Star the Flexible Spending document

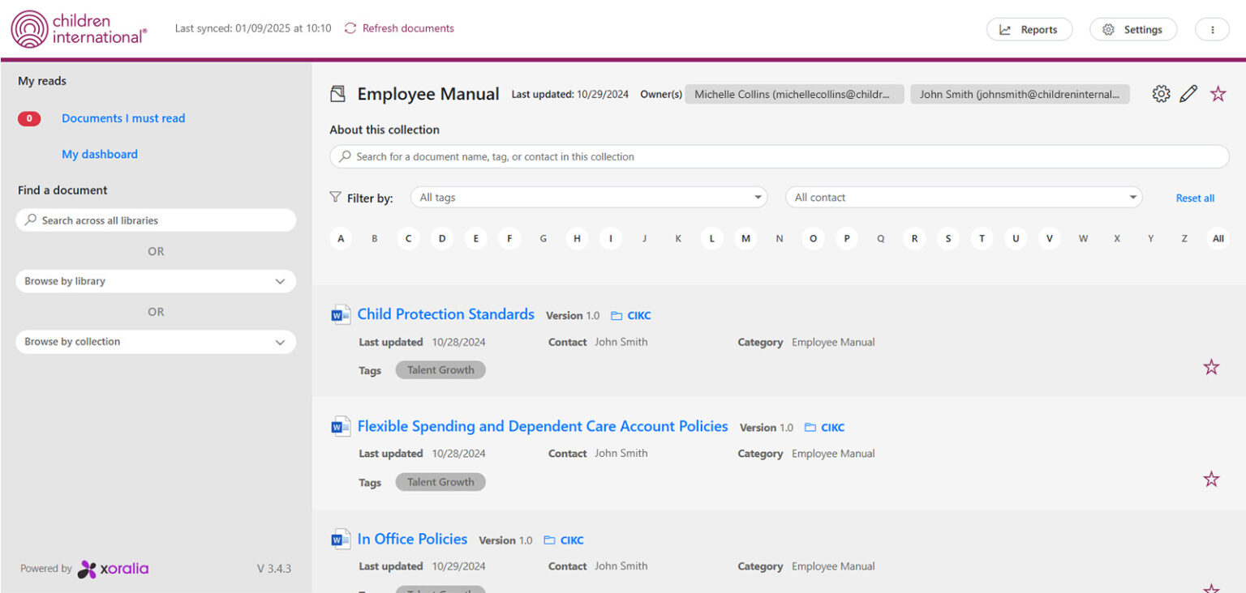(1211, 479)
